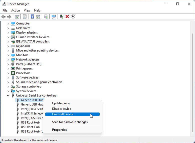Image resolution: width=195 pixels, height=143 pixels.
Task: Click the USB plug icon beside Intel(R) USB 3.0
Action: pyautogui.click(x=18, y=118)
